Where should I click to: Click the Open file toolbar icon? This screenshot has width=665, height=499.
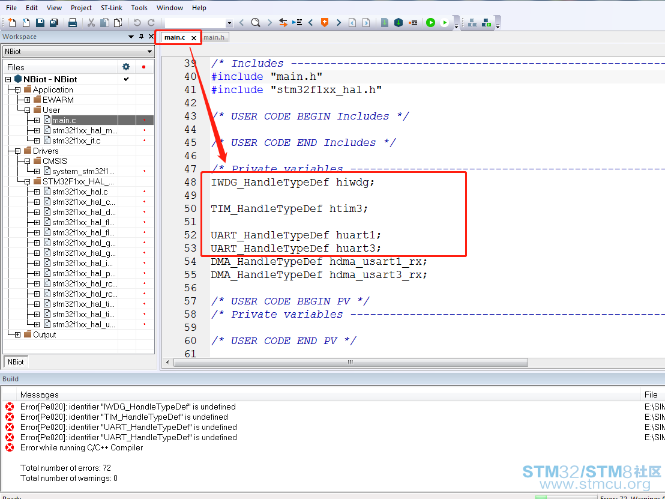point(26,22)
